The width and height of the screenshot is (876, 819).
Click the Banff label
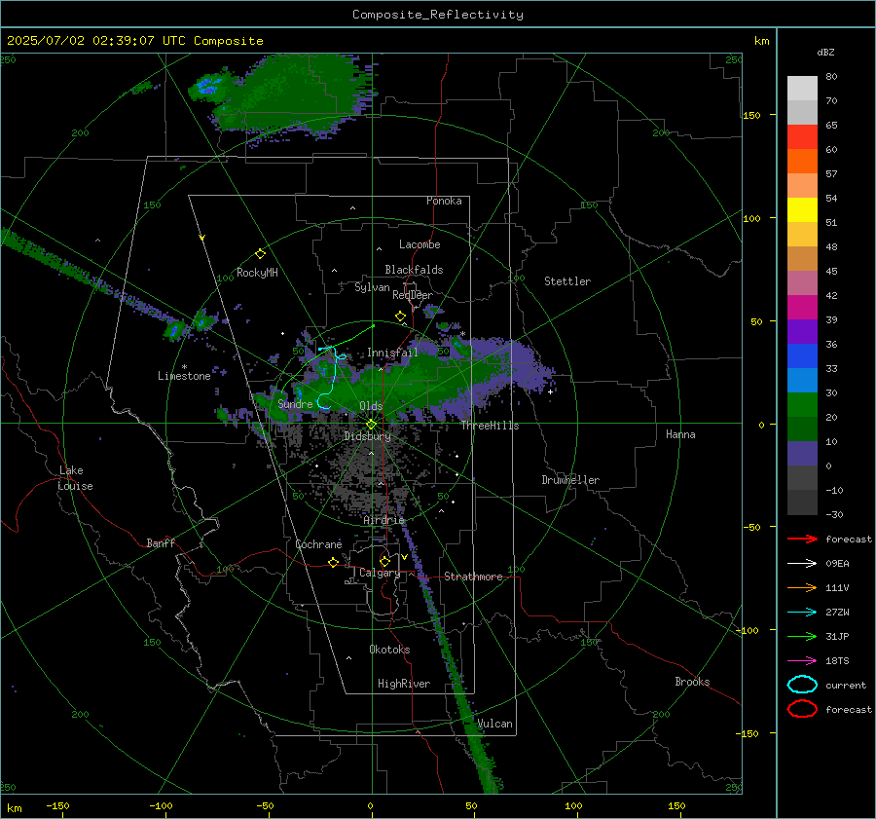[x=161, y=542]
